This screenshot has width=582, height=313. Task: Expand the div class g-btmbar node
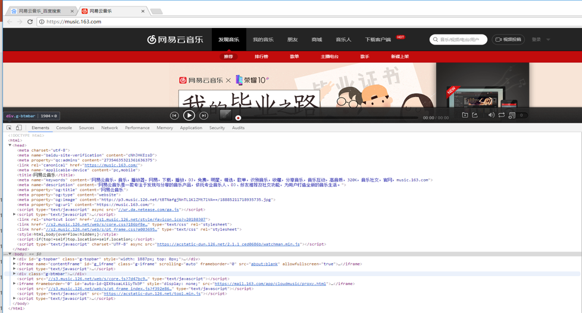pos(14,274)
